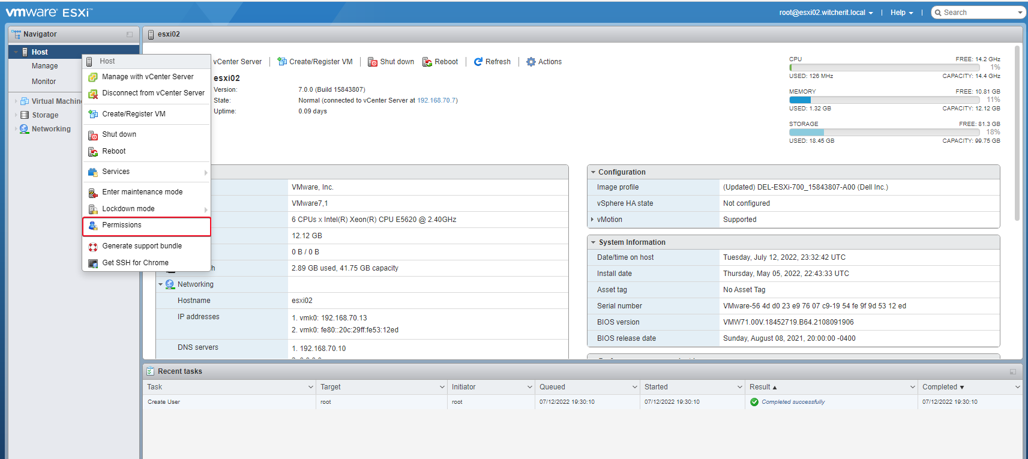The width and height of the screenshot is (1028, 459).
Task: Minimize Navigator panel using its corner icon
Action: click(x=130, y=35)
